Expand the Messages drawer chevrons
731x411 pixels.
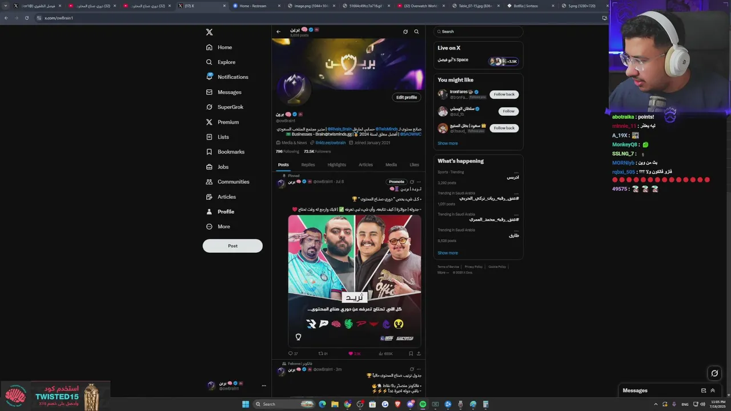tap(713, 390)
